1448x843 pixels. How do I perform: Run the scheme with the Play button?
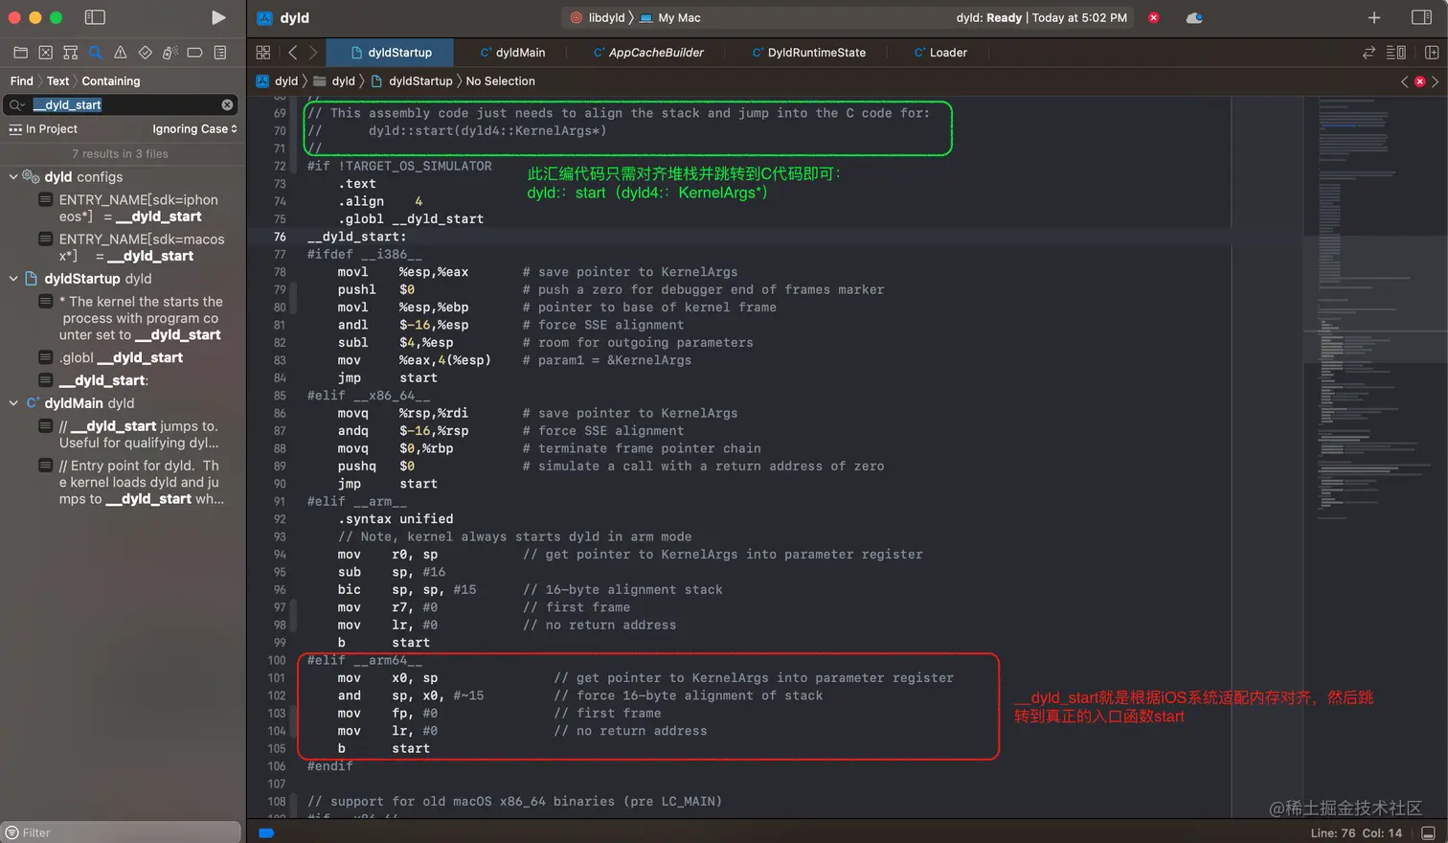click(218, 17)
